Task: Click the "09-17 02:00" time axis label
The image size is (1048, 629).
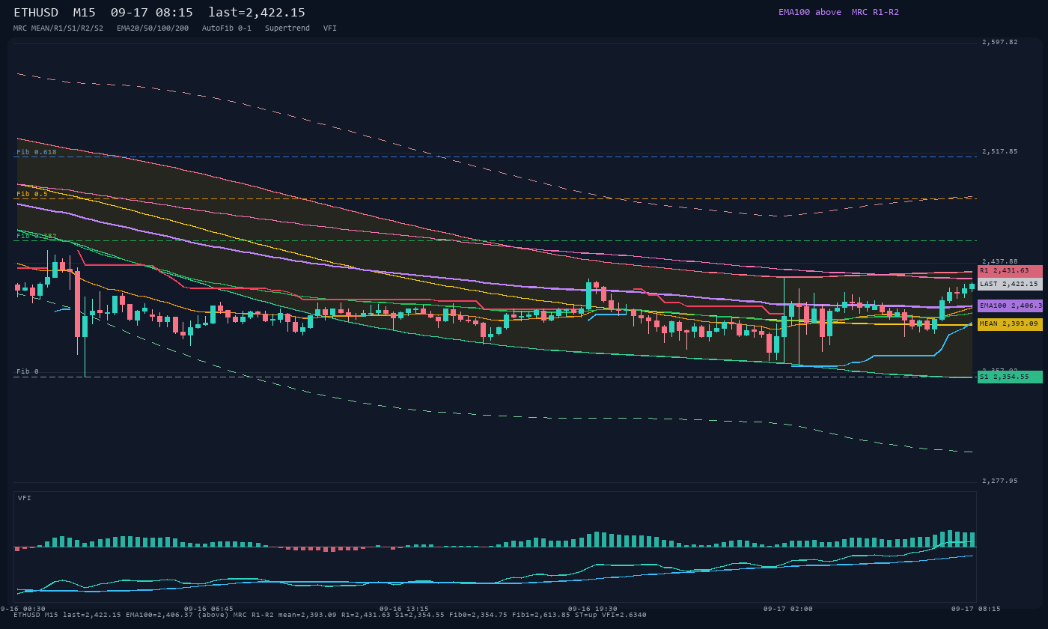Action: click(788, 609)
